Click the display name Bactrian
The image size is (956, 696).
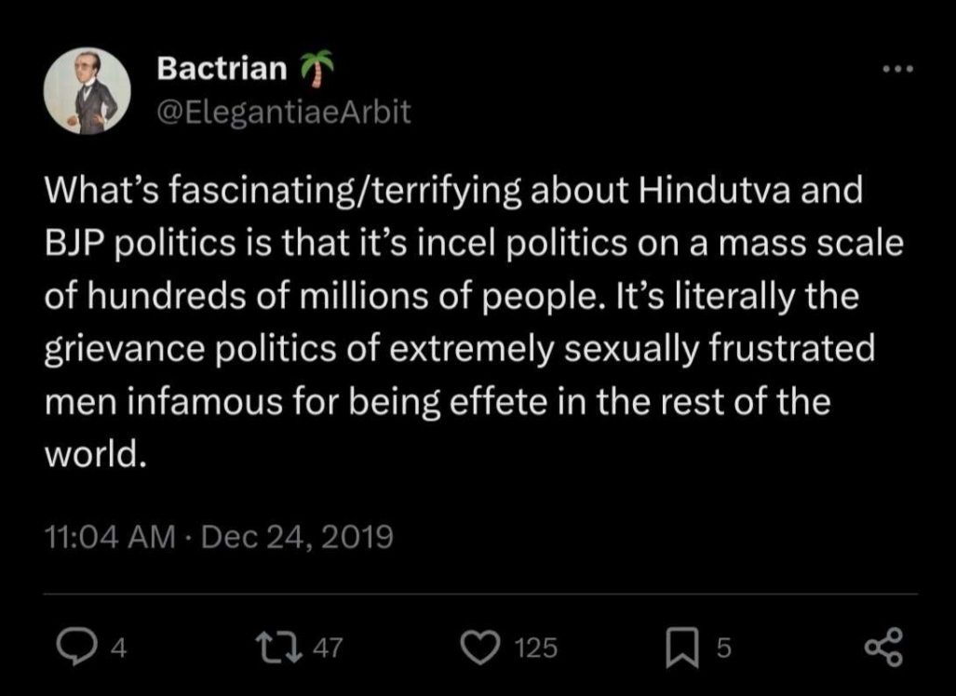click(x=222, y=67)
